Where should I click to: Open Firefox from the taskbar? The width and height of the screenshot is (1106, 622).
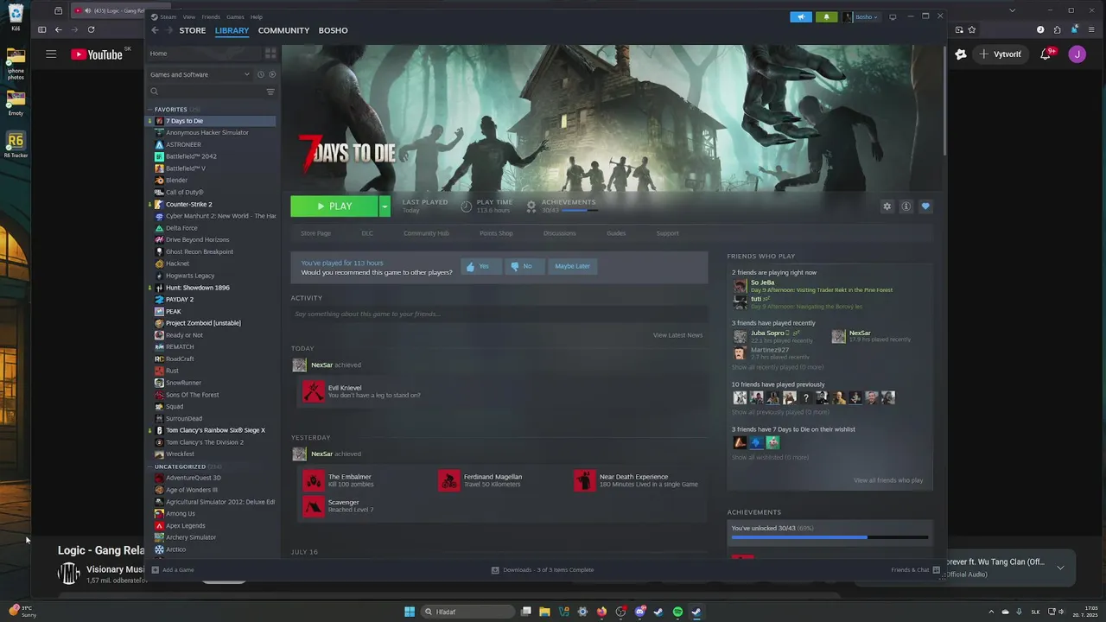tap(601, 612)
